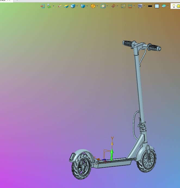Click the red-arrow exit icon in toolbar
Viewport: 180px width, 188px height.
42,6
